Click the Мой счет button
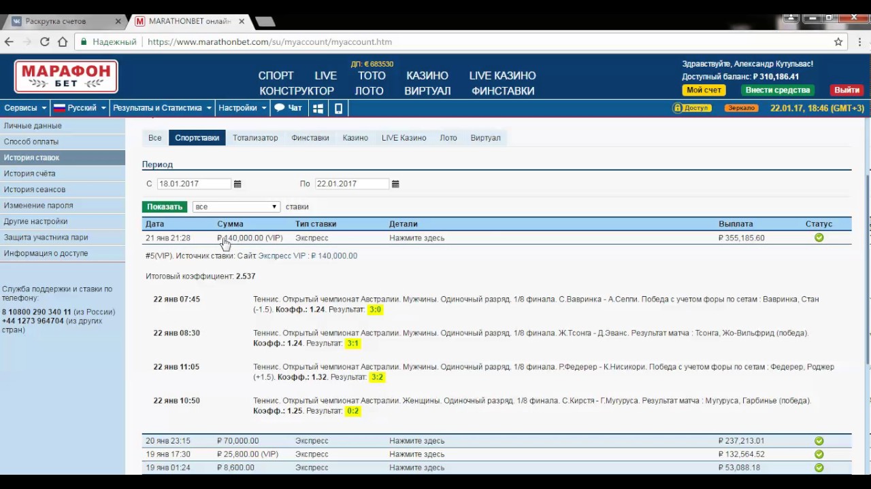Viewport: 871px width, 489px height. pos(704,90)
